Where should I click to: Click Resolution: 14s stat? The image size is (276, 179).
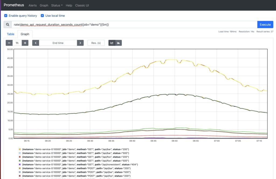[246, 32]
